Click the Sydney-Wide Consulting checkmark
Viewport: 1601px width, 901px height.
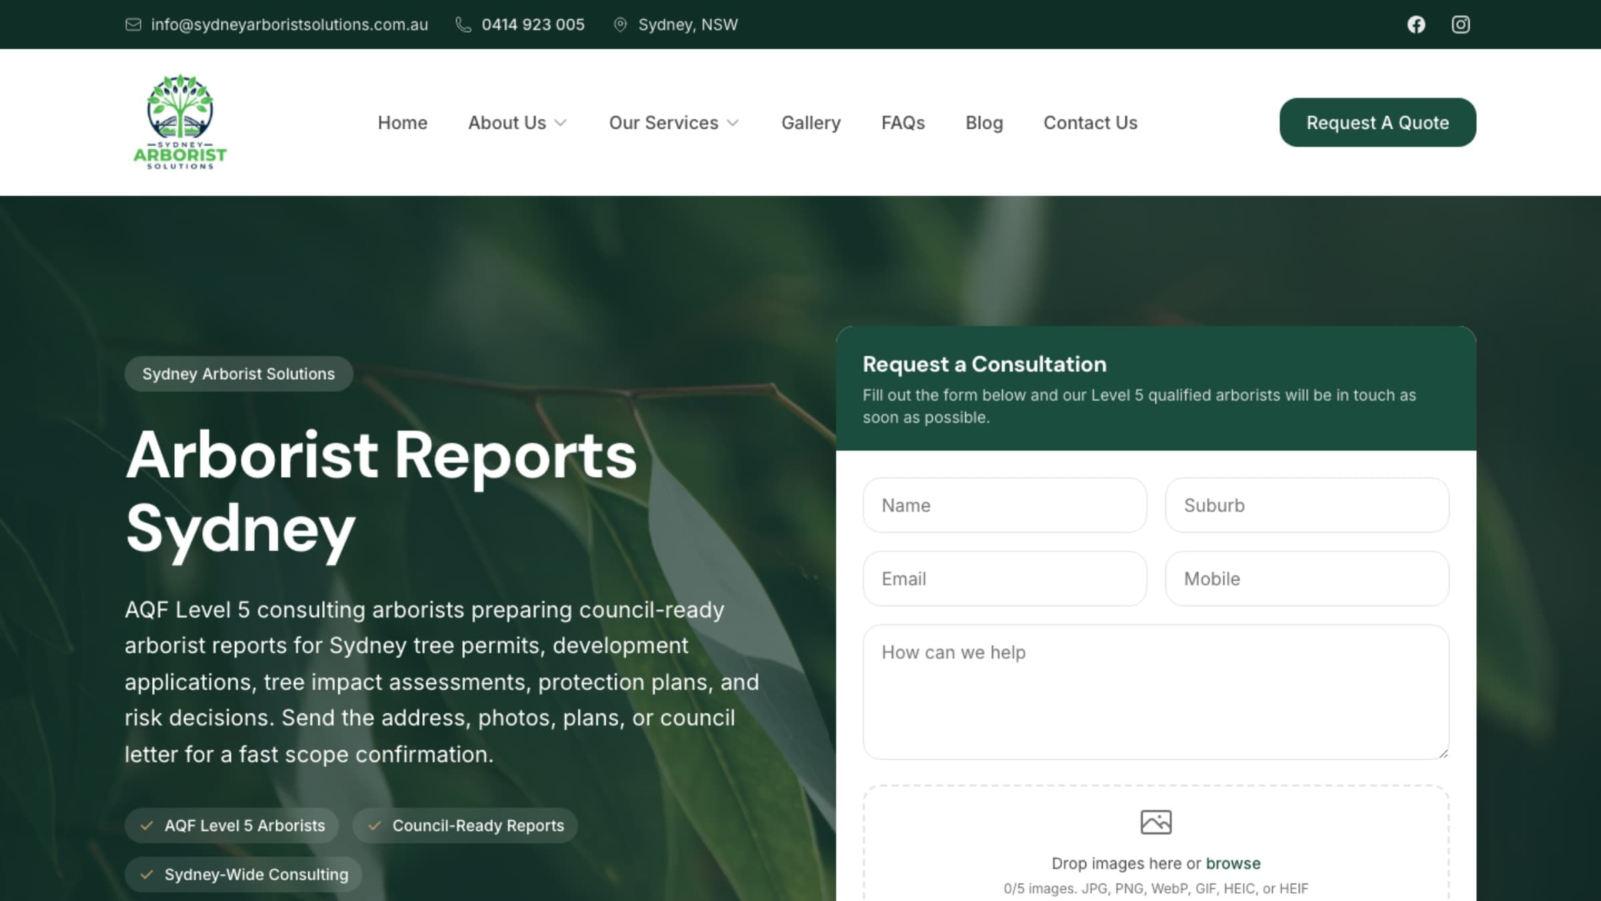147,874
